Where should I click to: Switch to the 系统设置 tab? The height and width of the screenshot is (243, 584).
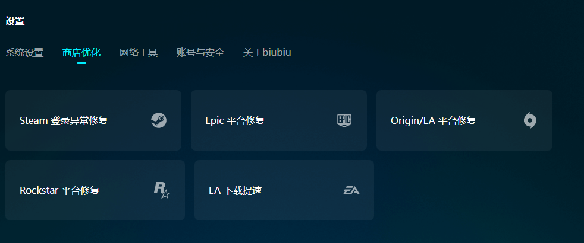point(24,53)
